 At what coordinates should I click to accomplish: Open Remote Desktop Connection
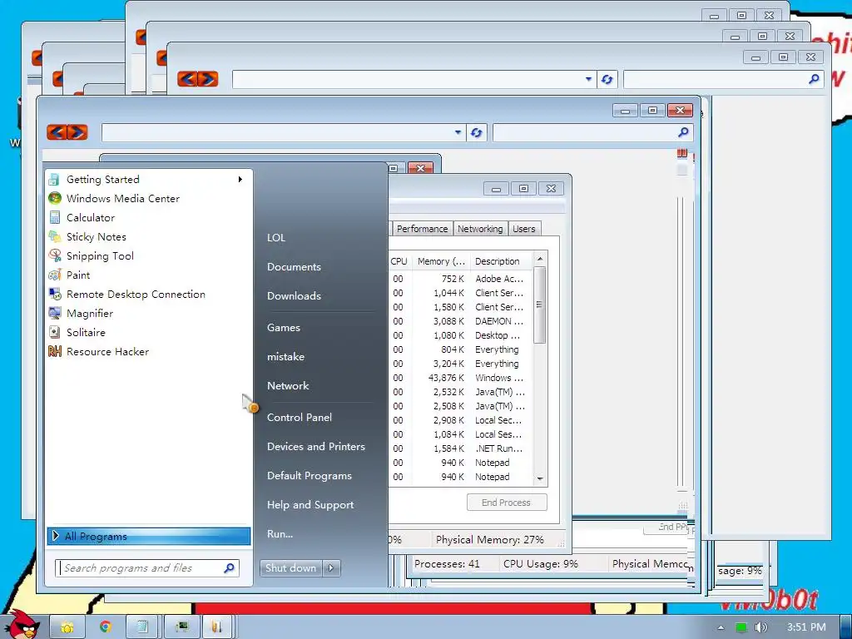146,294
